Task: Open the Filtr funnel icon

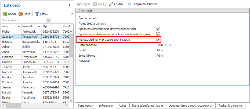Action: tap(37, 14)
